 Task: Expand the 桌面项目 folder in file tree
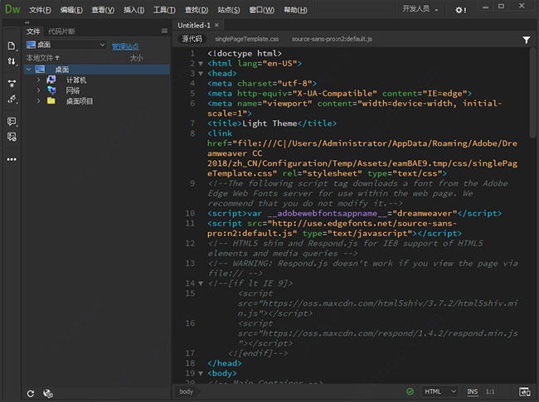pos(38,100)
